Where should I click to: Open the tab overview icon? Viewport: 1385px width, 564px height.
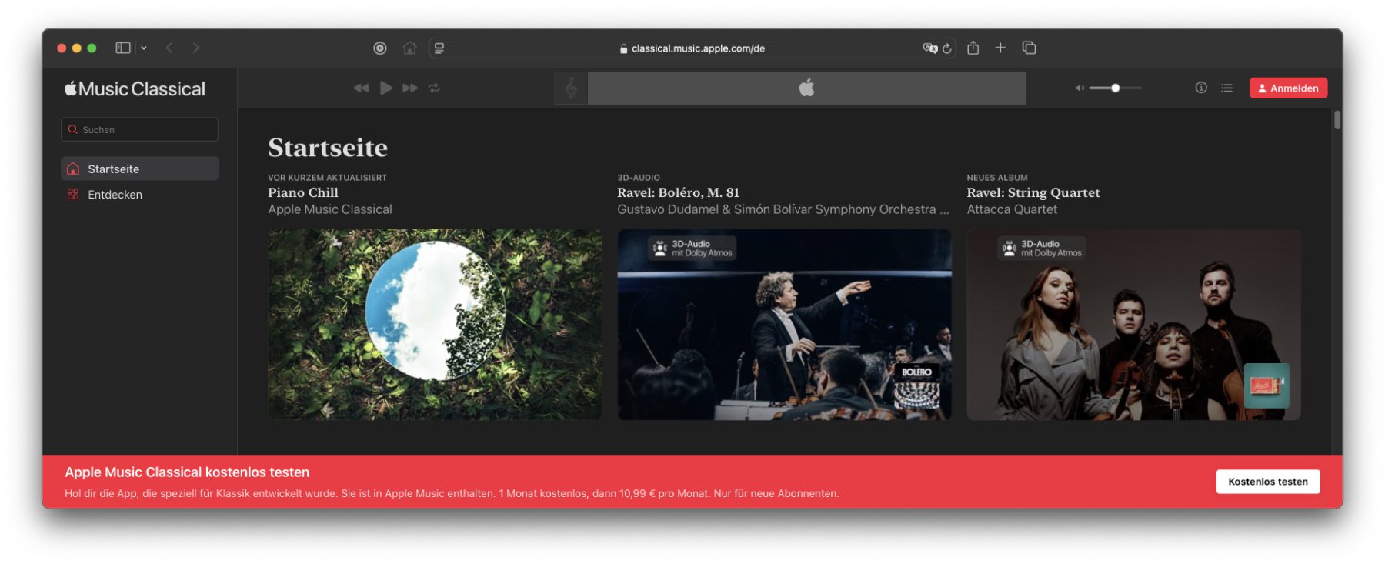(1029, 48)
